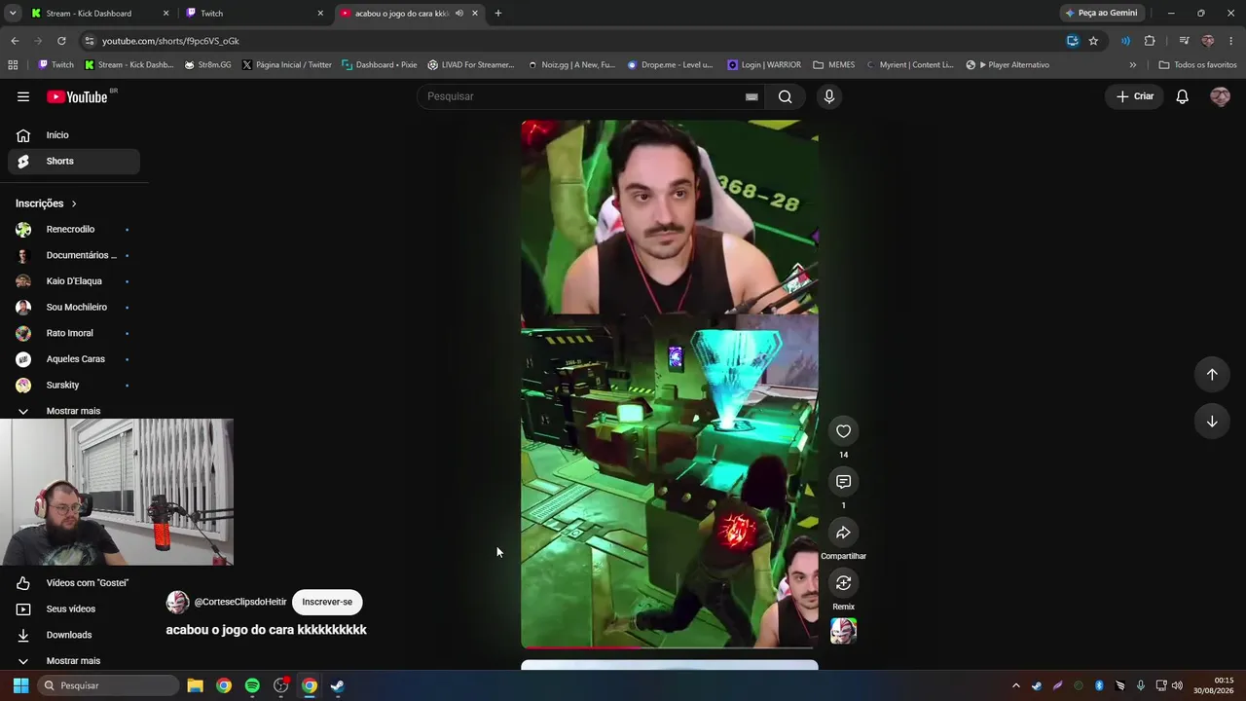Open Downloads in the YouTube sidebar
The width and height of the screenshot is (1246, 701).
coord(74,635)
